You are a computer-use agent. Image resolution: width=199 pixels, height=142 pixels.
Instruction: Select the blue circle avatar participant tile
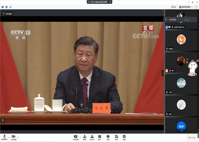[x=181, y=126]
